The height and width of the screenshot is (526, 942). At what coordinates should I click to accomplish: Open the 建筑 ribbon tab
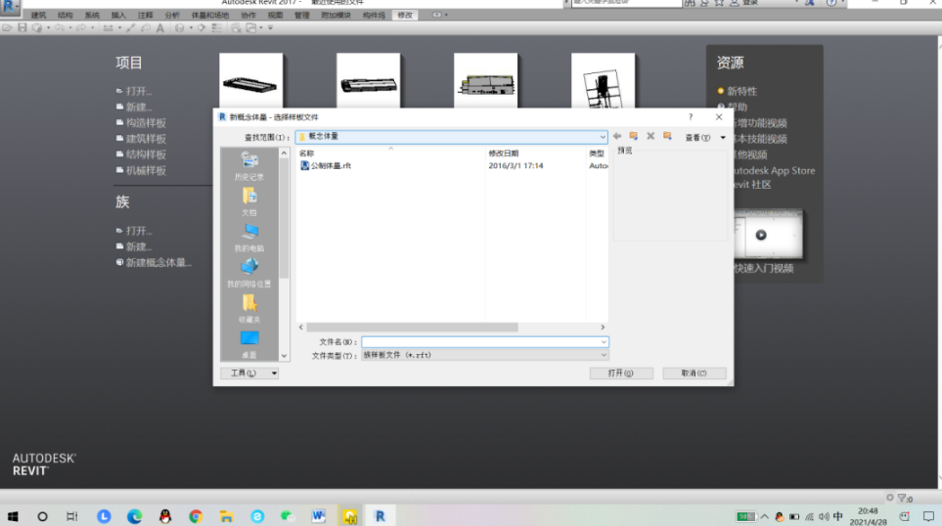pyautogui.click(x=39, y=16)
